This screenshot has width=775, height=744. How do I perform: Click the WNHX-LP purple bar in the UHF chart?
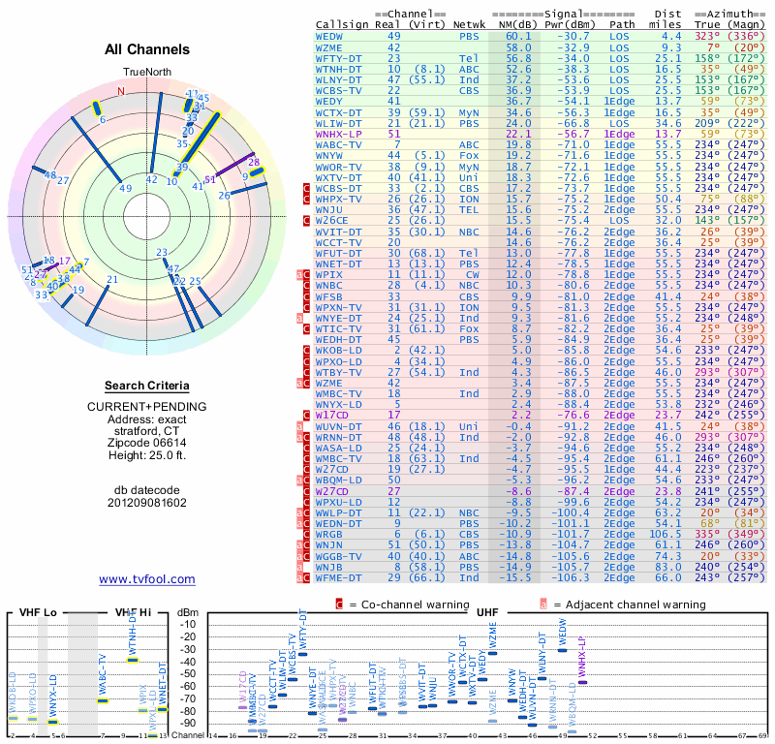583,682
